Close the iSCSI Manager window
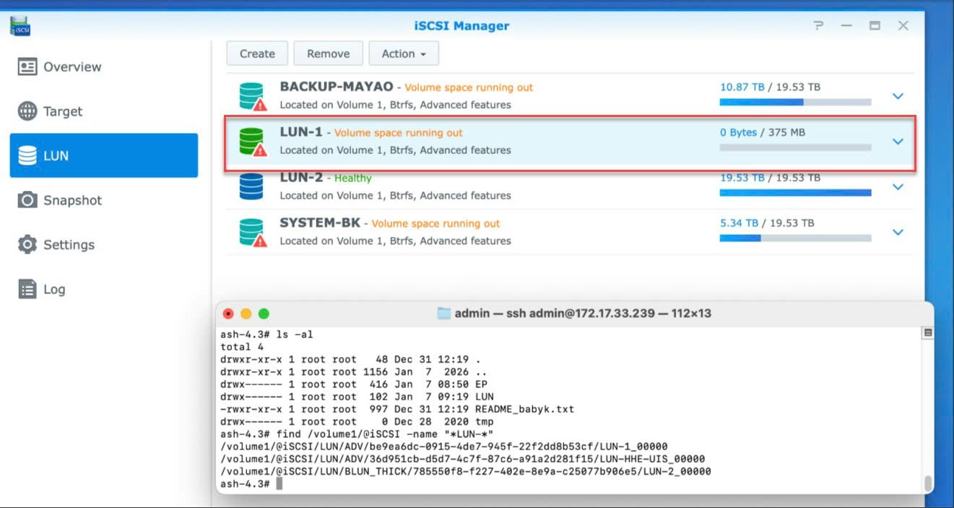The height and width of the screenshot is (508, 954). (903, 25)
